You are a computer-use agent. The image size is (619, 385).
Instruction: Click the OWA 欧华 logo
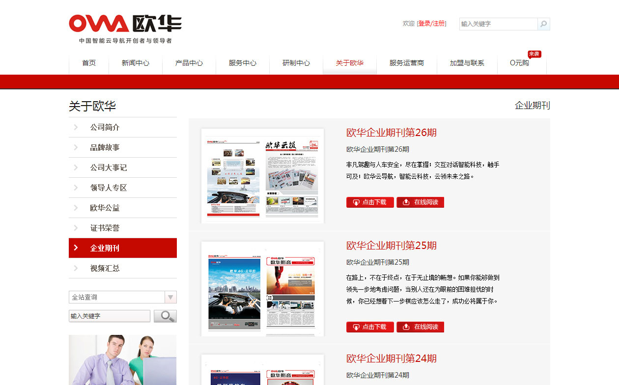[x=125, y=24]
